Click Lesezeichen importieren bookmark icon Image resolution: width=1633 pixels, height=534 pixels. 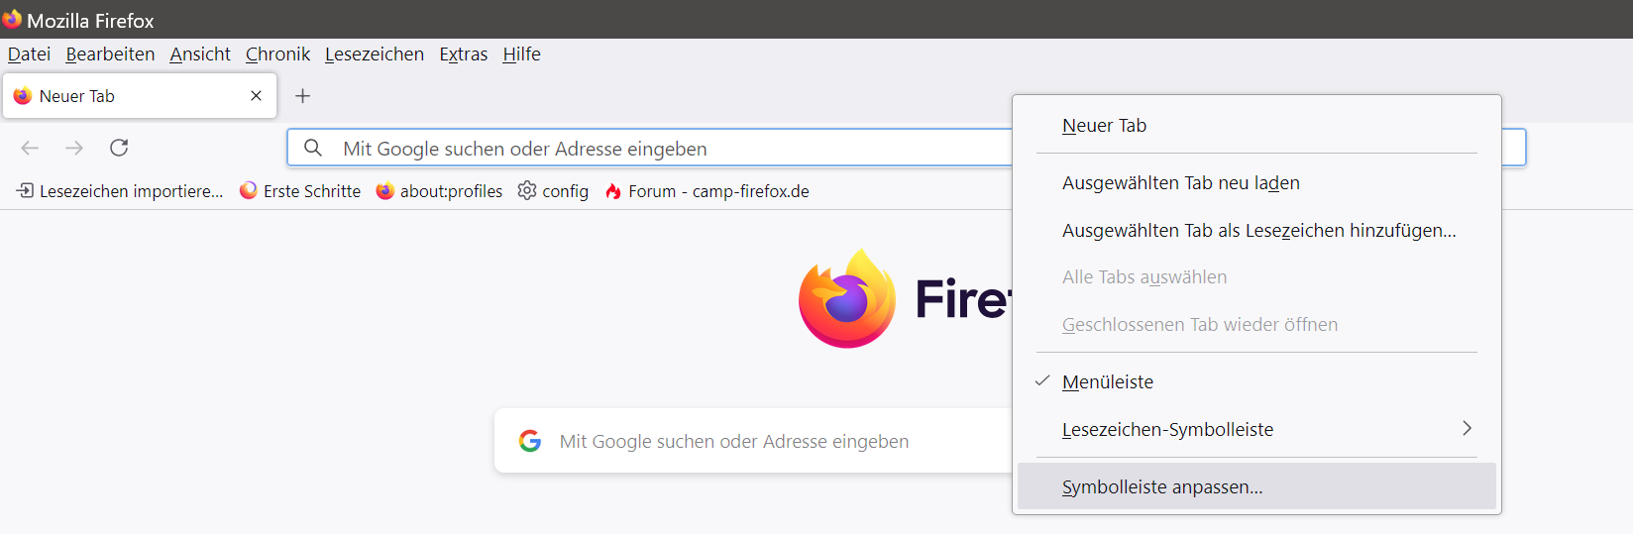click(x=26, y=190)
